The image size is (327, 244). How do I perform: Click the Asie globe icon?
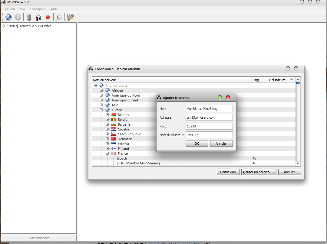coord(107,105)
